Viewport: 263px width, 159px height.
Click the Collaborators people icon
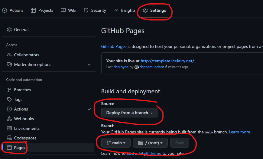9,55
